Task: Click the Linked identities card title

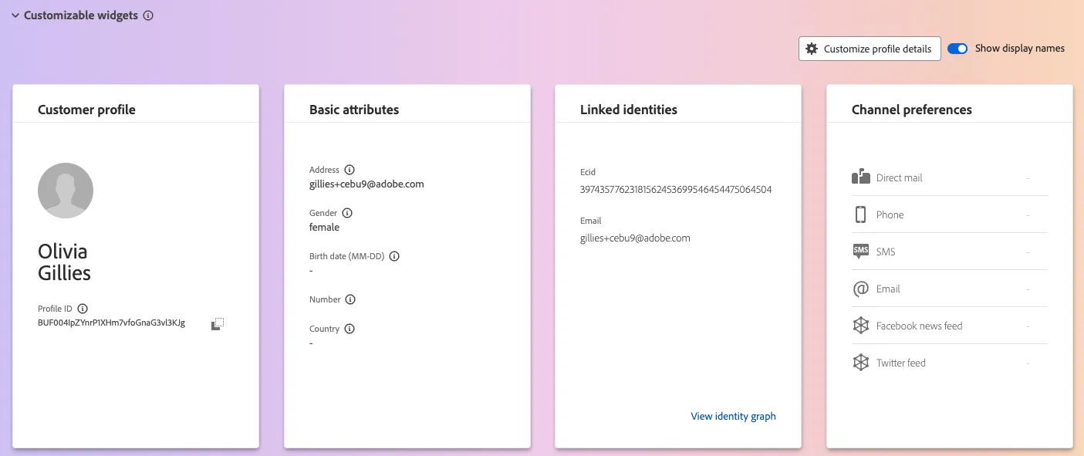Action: click(x=629, y=110)
